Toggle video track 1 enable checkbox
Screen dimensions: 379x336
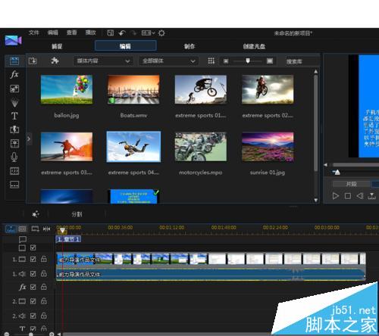click(33, 259)
